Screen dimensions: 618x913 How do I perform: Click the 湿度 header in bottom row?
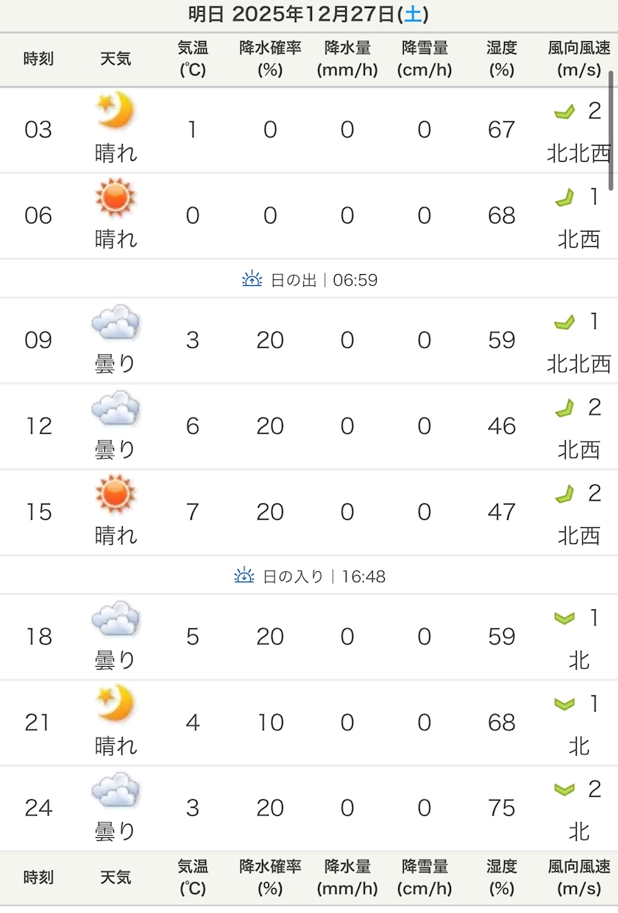(x=501, y=877)
